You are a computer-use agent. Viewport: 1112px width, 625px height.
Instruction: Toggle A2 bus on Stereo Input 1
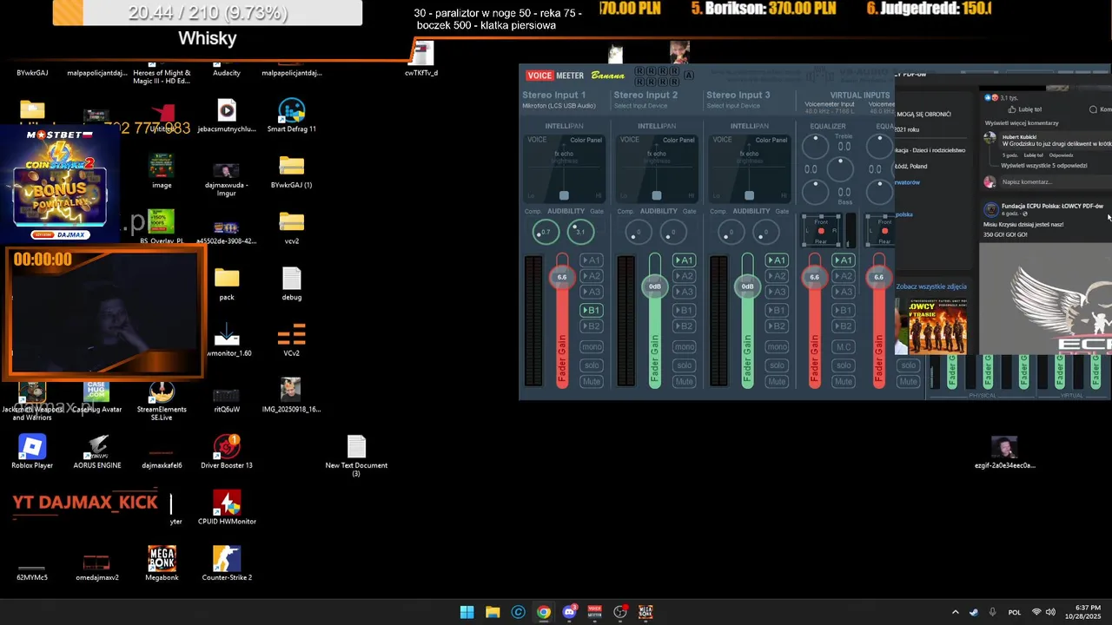pos(592,276)
